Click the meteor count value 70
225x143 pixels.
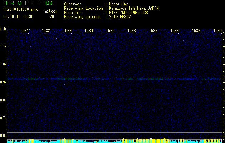(x=52, y=16)
